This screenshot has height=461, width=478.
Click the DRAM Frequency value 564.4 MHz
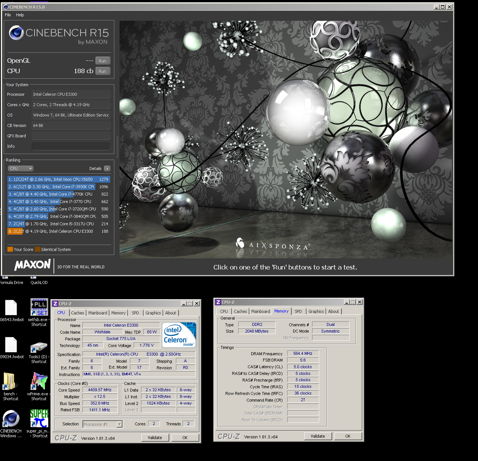tap(303, 353)
